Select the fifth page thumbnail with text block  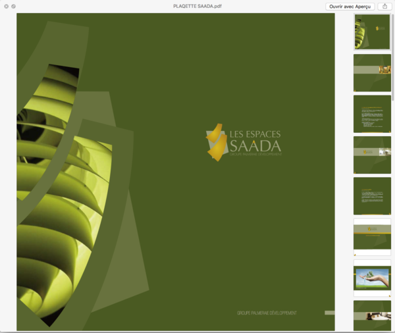(x=372, y=196)
